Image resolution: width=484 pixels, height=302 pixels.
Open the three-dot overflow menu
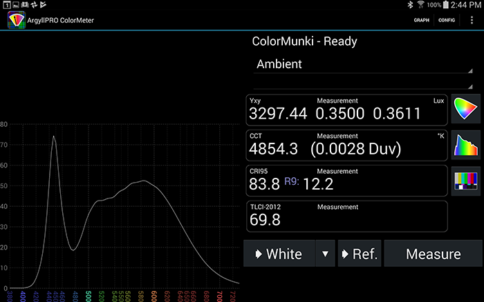[471, 20]
